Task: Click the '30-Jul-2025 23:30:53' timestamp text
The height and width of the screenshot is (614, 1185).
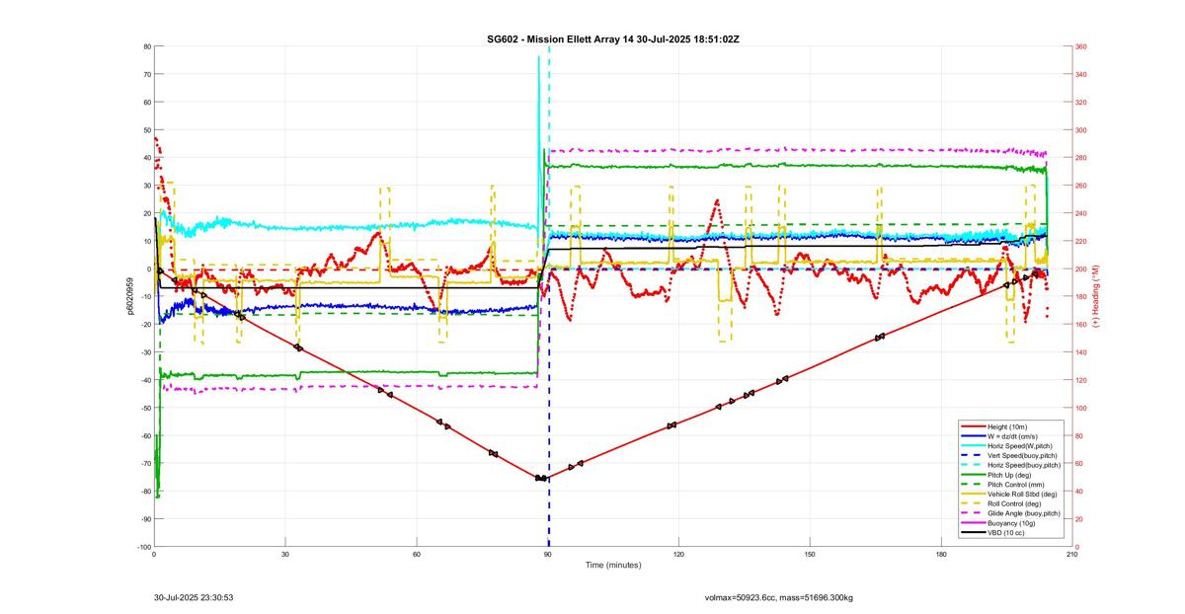Action: coord(194,597)
